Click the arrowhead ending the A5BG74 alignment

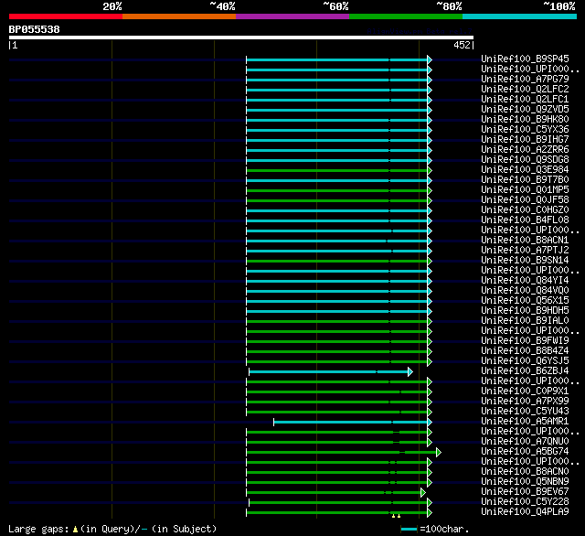tap(439, 453)
